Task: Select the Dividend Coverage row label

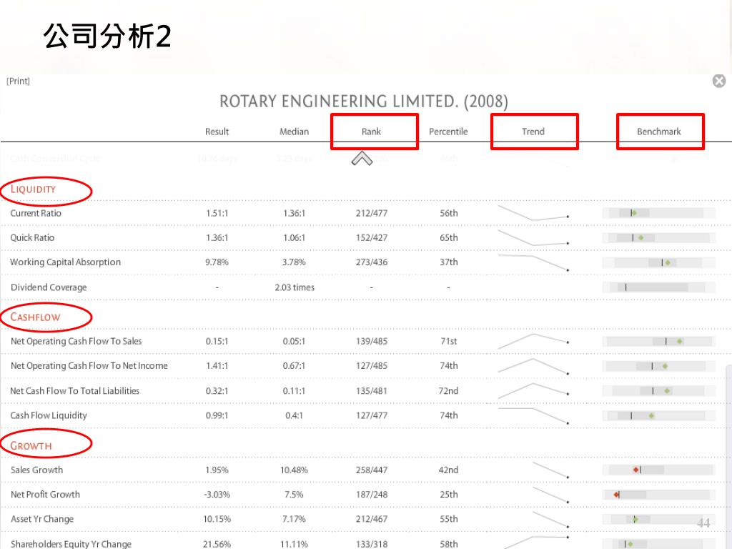Action: pos(49,287)
